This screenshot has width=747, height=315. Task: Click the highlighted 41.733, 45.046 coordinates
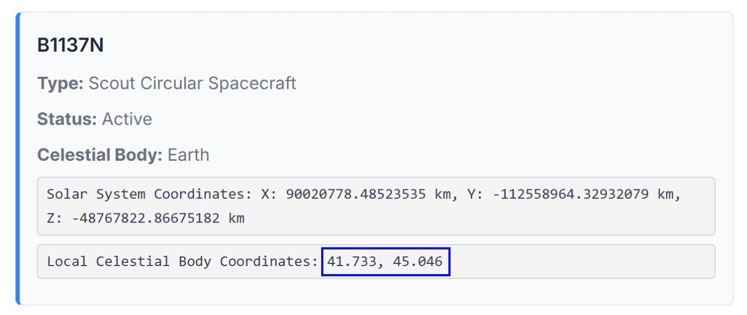385,262
